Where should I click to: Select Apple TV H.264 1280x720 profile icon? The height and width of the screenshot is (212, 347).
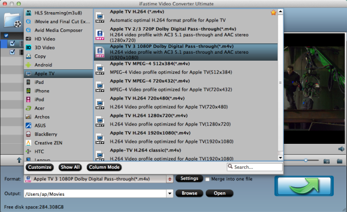click(100, 121)
